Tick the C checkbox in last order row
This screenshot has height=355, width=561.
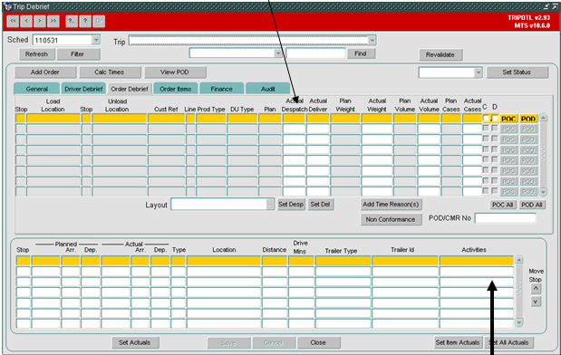pyautogui.click(x=486, y=191)
